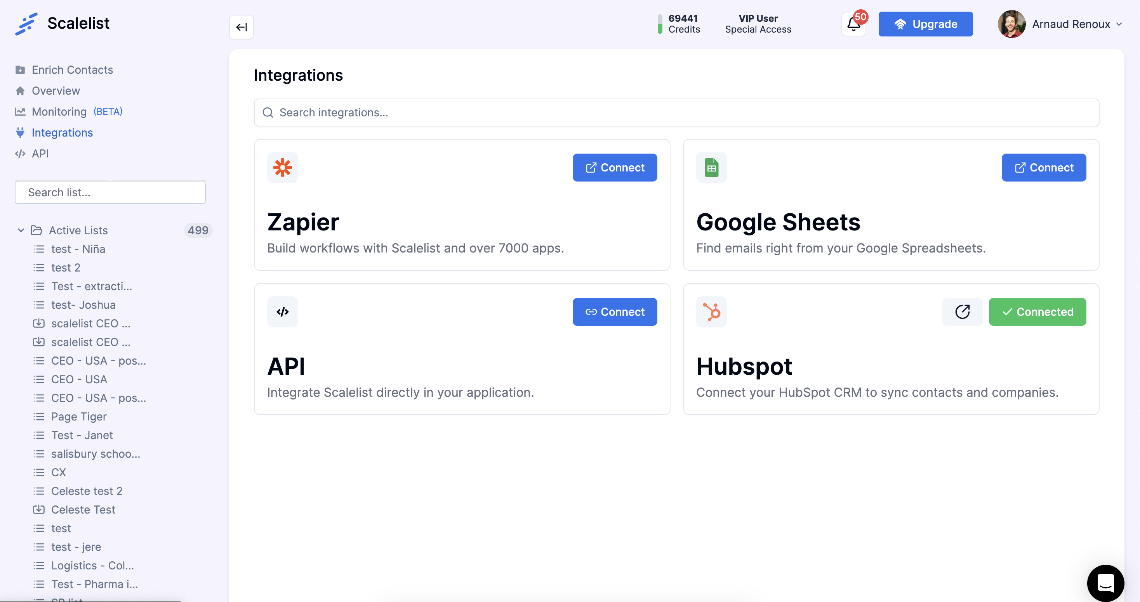Go to the Monitoring (BETA) page

click(59, 111)
